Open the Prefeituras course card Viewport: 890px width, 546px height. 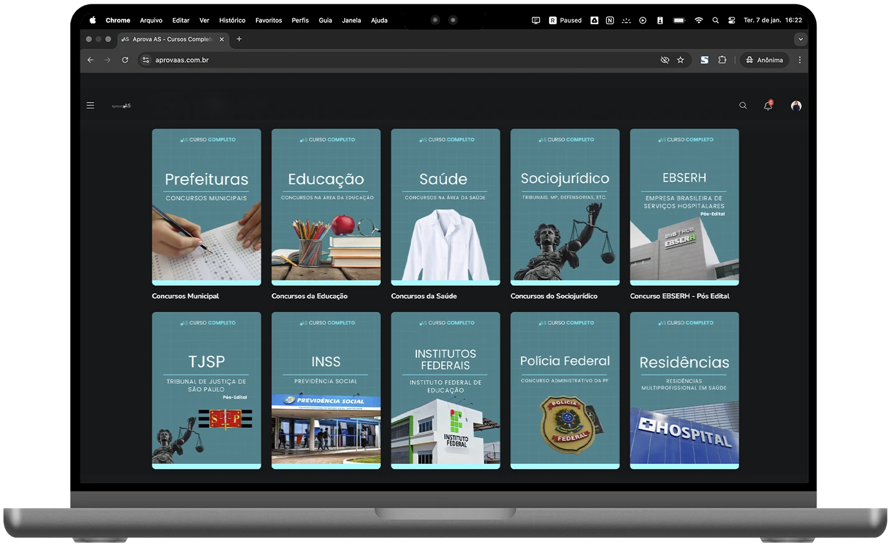click(x=207, y=207)
